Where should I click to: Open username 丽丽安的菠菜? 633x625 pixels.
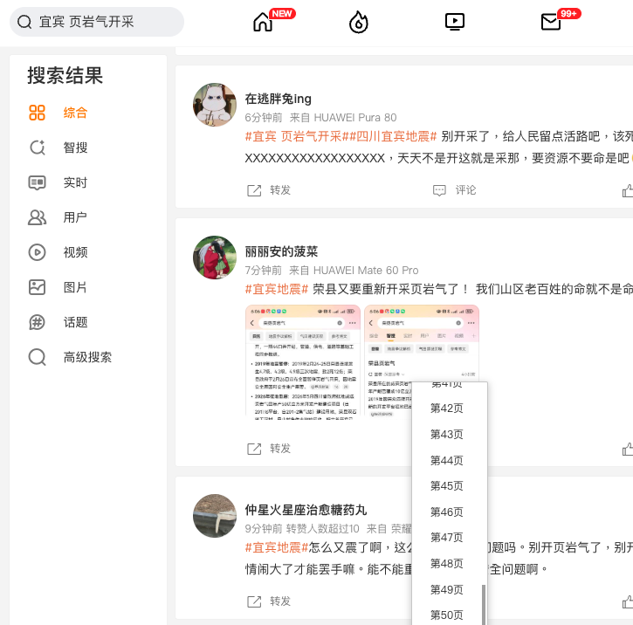point(281,251)
